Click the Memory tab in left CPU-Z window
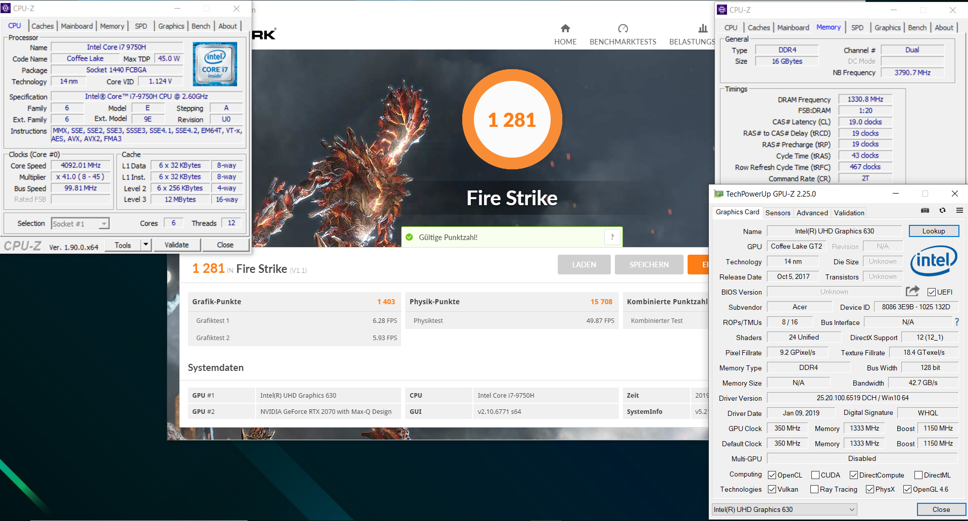 click(x=112, y=26)
